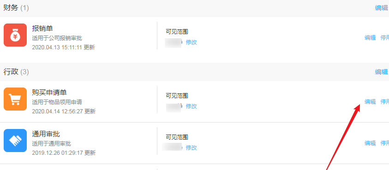Image resolution: width=389 pixels, height=170 pixels.
Task: Modify visible range for 购买申请单
Action: tap(192, 106)
